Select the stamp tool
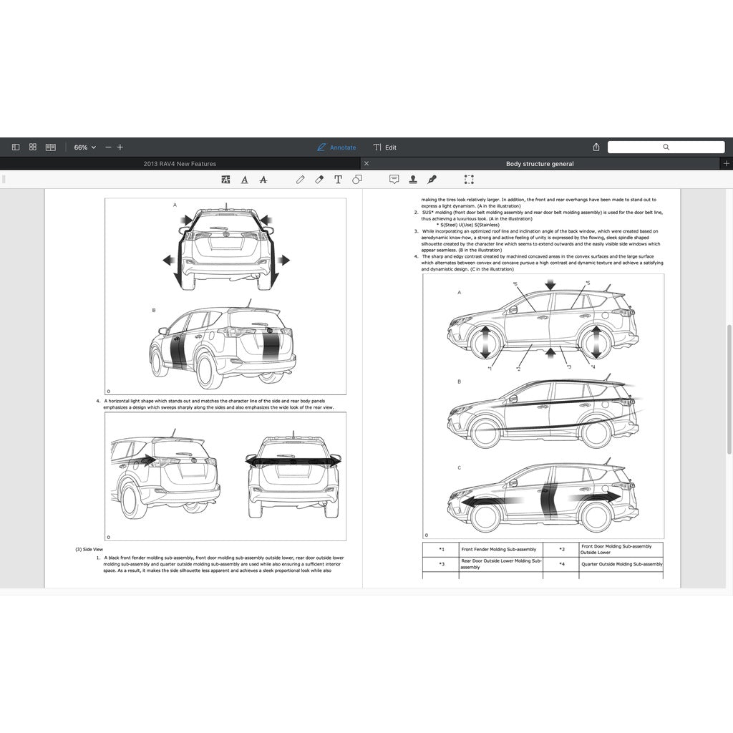733x733 pixels. 413,180
